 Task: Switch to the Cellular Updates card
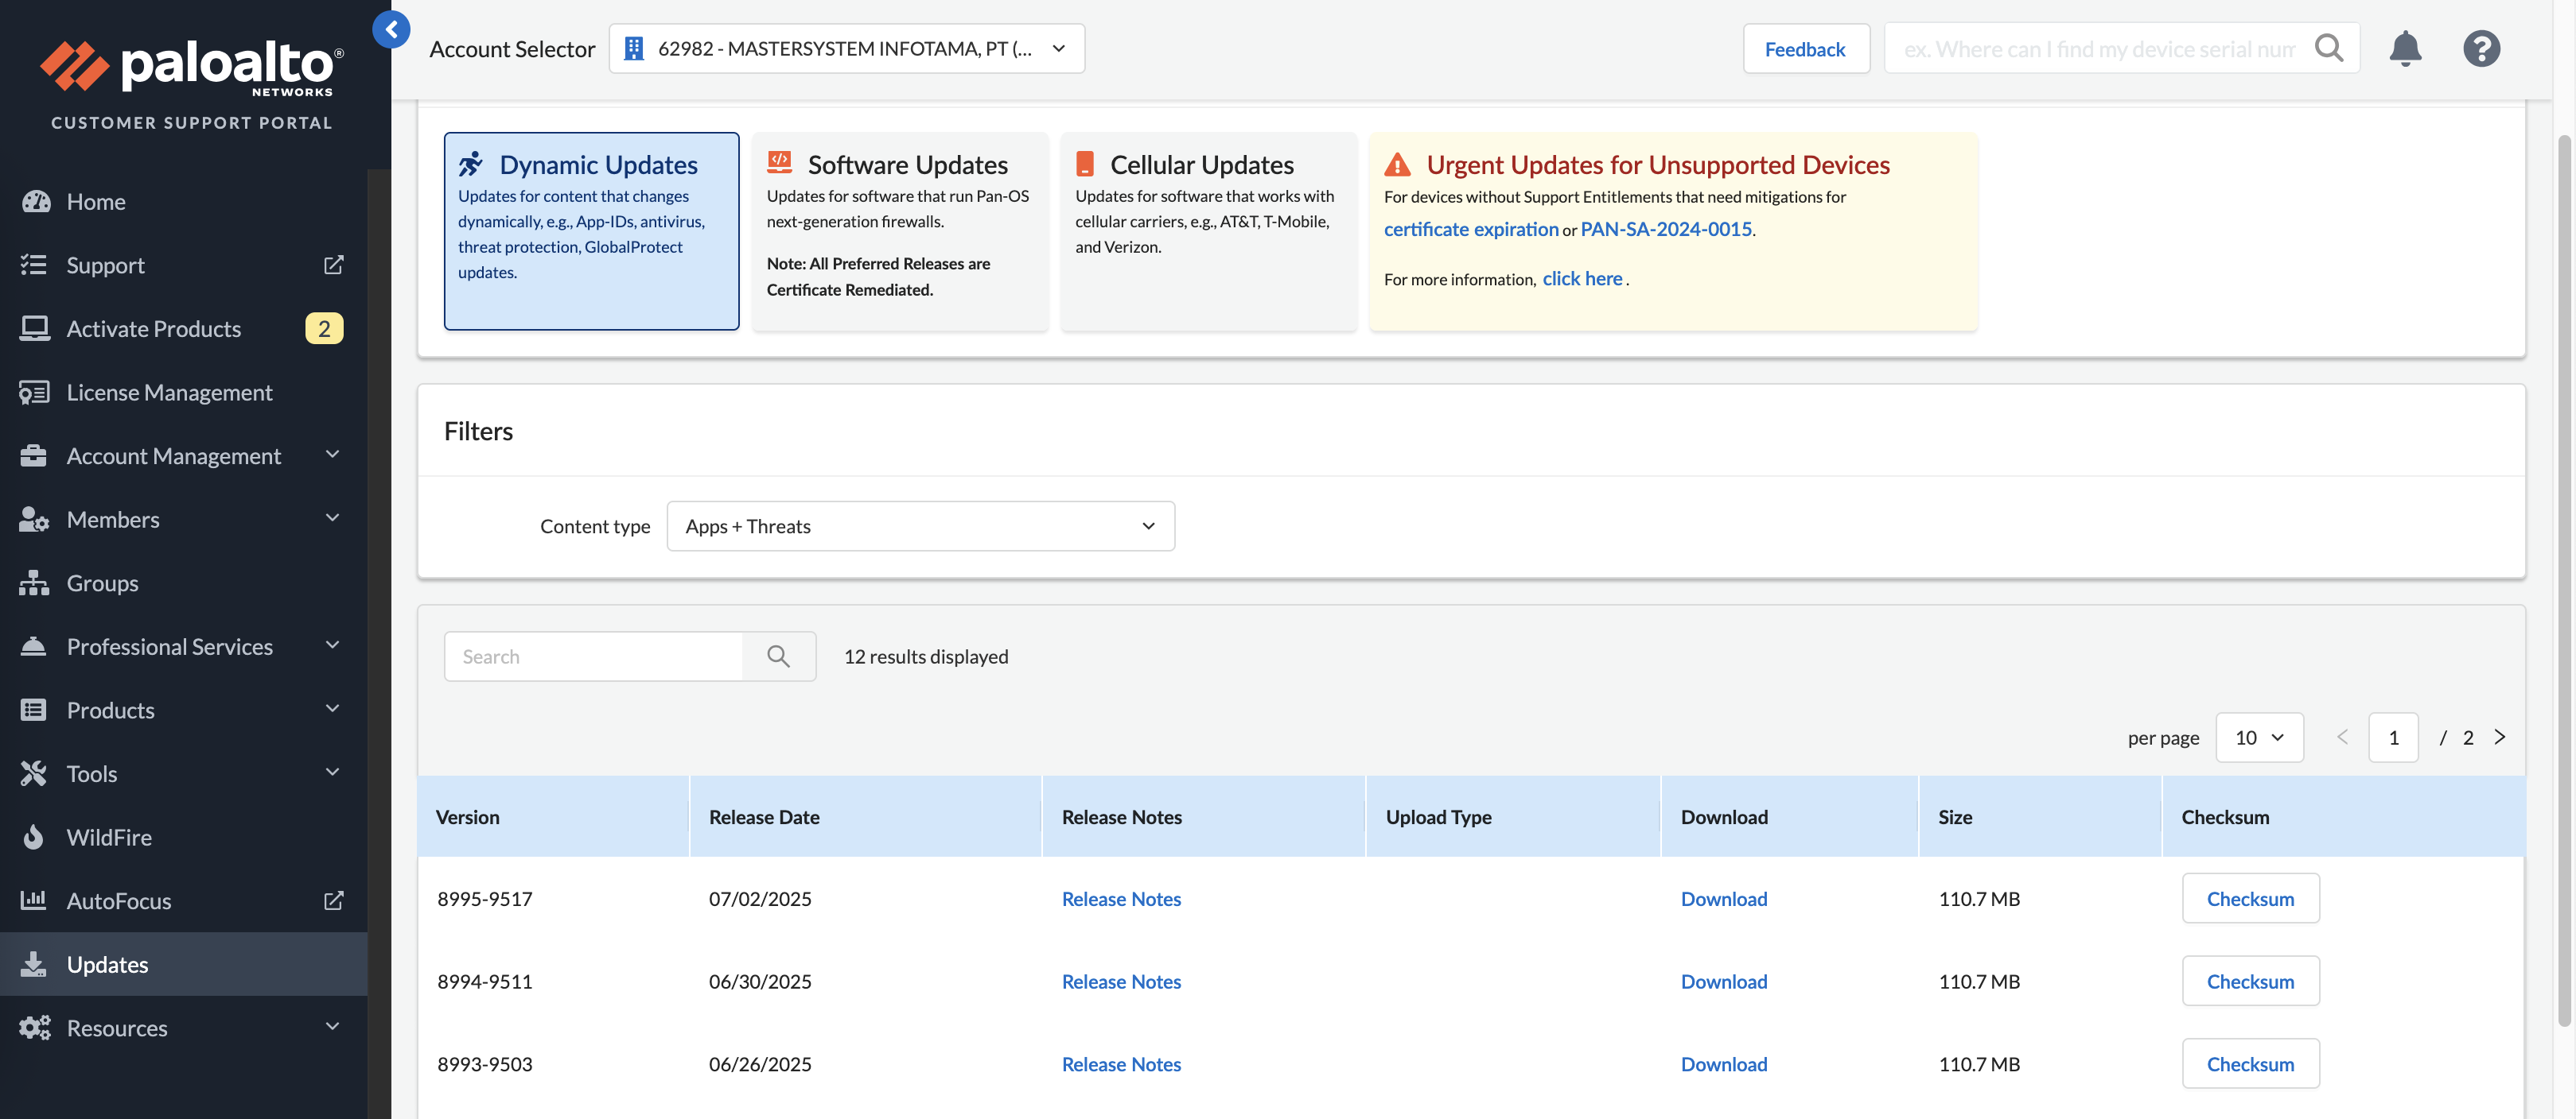click(x=1208, y=230)
